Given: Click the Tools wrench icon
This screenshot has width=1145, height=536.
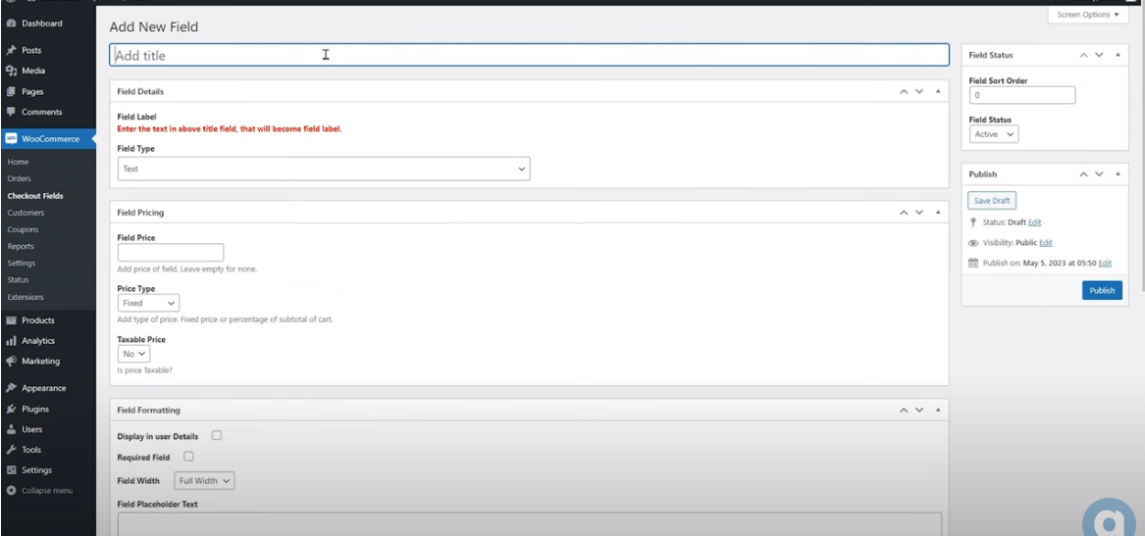Looking at the screenshot, I should [x=11, y=450].
